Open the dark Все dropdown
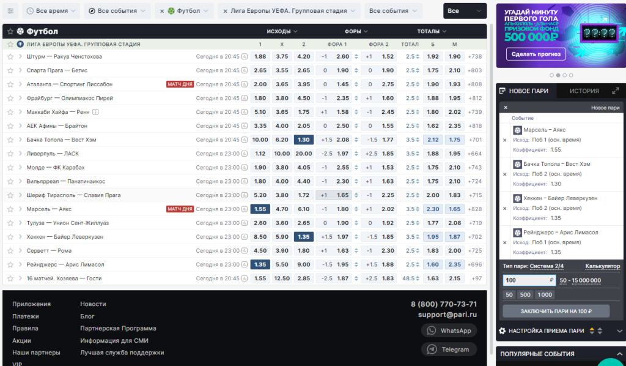This screenshot has width=626, height=366. tap(465, 11)
